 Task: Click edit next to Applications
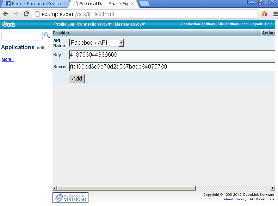(x=41, y=48)
